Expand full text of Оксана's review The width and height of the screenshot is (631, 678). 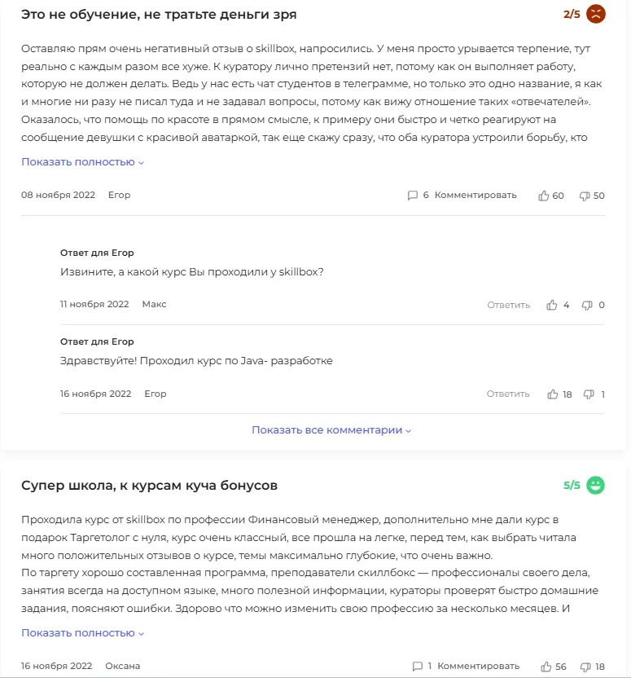(x=82, y=633)
